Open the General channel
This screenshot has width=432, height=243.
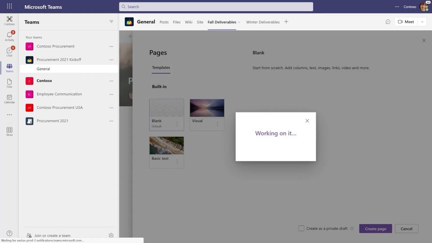pos(69,69)
